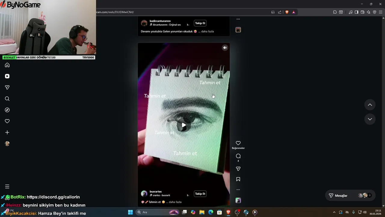Follow kadircanturannn with Takip Et
This screenshot has width=385, height=217.
(200, 23)
